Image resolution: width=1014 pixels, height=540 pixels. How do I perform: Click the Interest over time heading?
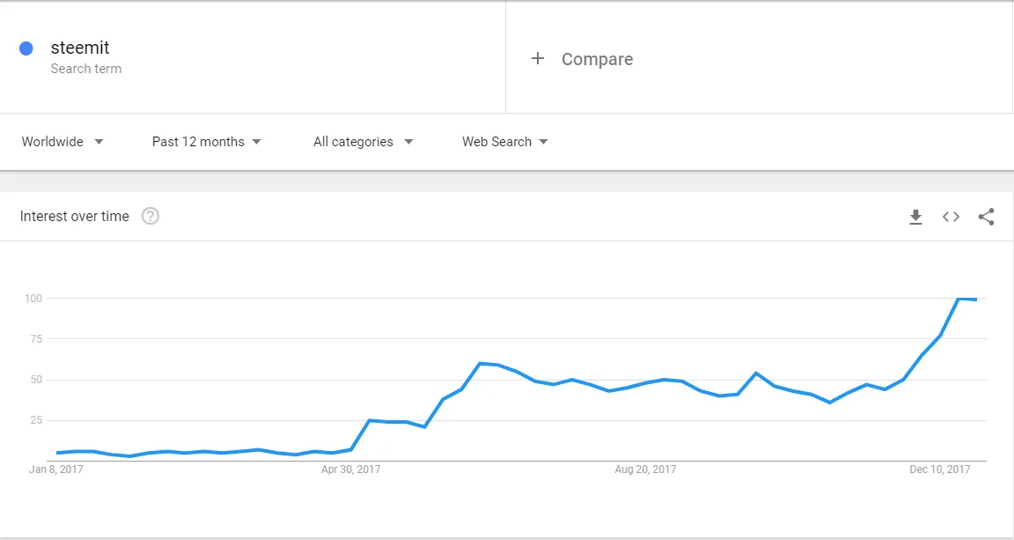tap(74, 216)
